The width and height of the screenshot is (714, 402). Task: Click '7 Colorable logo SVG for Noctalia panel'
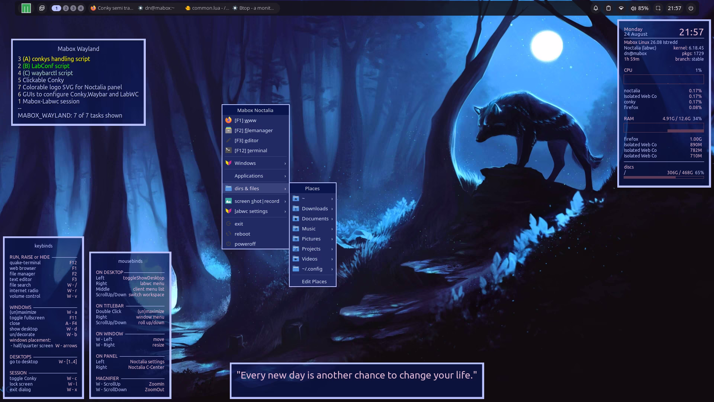pos(70,87)
